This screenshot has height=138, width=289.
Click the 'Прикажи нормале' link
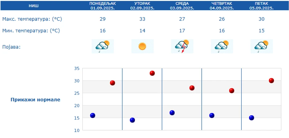[35, 100]
